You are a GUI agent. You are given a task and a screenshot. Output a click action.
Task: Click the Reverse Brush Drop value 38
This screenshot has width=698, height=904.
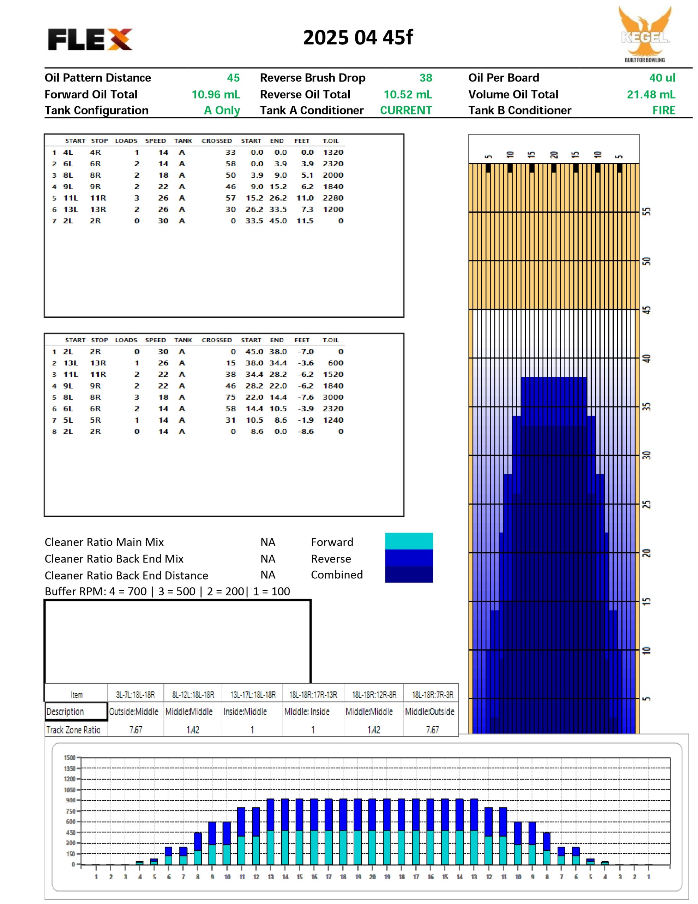(426, 78)
